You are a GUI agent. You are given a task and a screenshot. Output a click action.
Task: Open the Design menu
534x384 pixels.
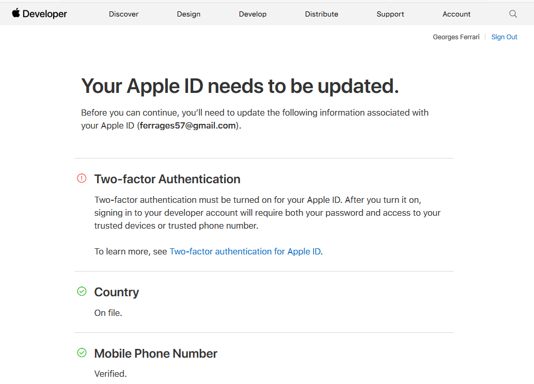click(x=189, y=14)
